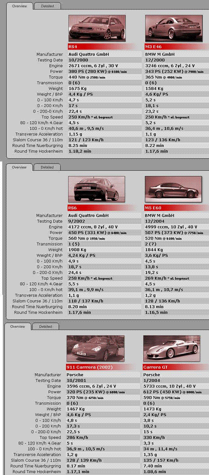Click slalom value 135 / 157 Km/h
209x475 pixels.
[x=161, y=460]
